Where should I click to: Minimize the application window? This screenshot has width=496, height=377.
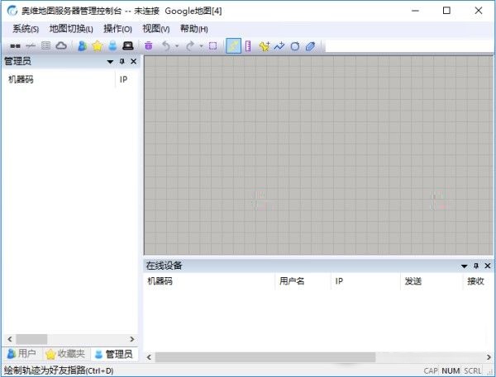pyautogui.click(x=415, y=11)
